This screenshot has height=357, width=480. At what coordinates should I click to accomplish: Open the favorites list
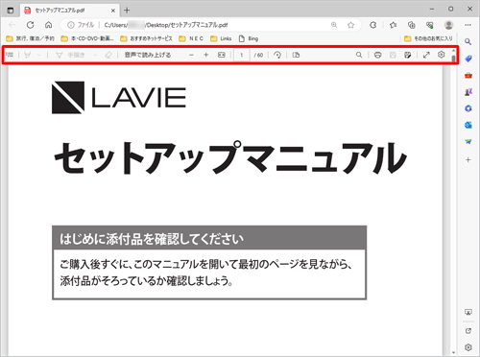[394, 25]
